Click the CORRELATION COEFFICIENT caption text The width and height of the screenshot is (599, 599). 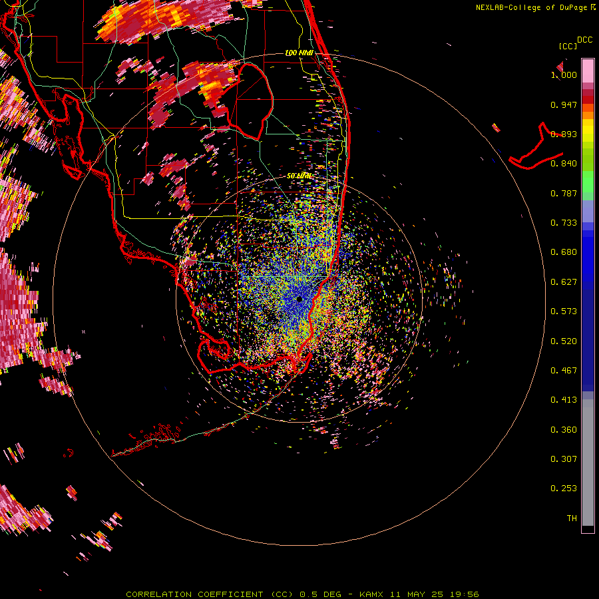[x=194, y=594]
